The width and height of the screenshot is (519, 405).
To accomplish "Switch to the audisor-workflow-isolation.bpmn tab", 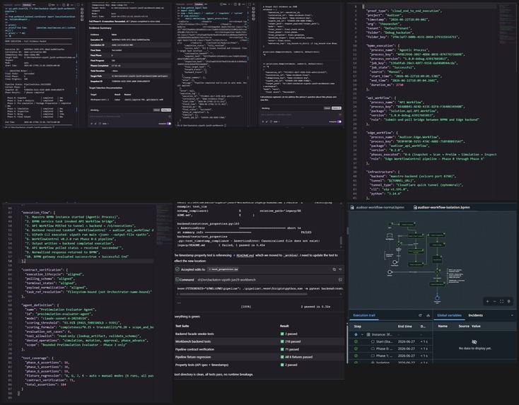I will [x=443, y=208].
